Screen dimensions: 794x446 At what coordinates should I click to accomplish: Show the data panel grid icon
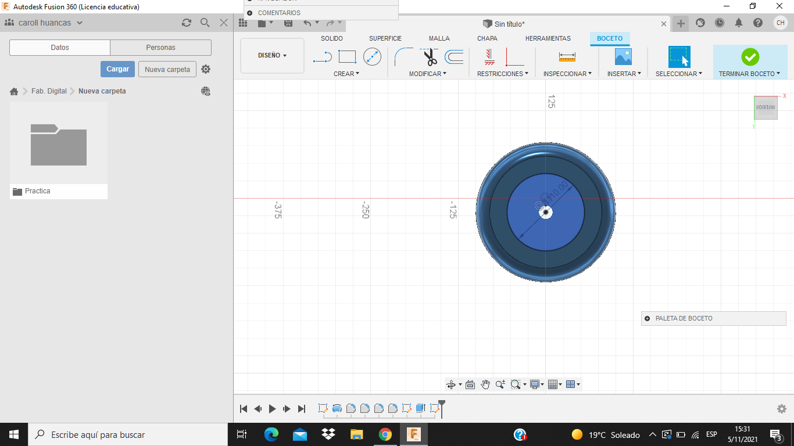click(x=243, y=23)
